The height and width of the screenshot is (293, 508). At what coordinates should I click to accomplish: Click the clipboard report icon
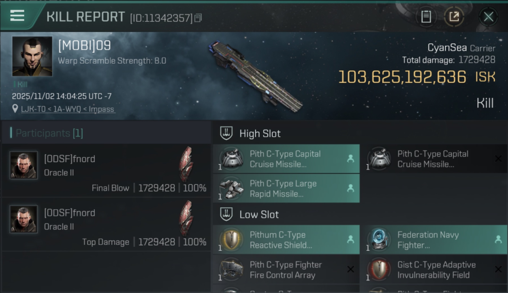[x=426, y=17]
